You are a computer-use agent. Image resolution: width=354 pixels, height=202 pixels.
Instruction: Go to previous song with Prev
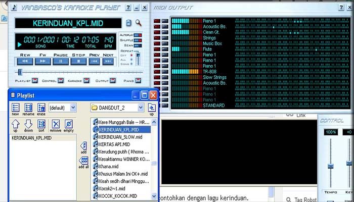[94, 61]
